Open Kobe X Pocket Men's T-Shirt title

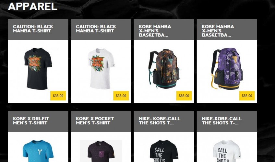coord(95,121)
